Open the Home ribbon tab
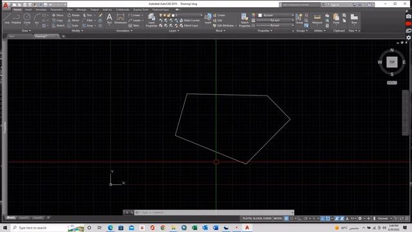The image size is (412, 232). coord(17,10)
